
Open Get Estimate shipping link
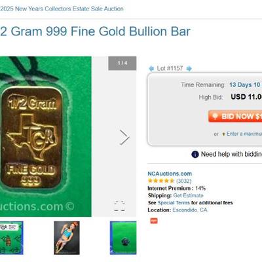click(x=188, y=195)
